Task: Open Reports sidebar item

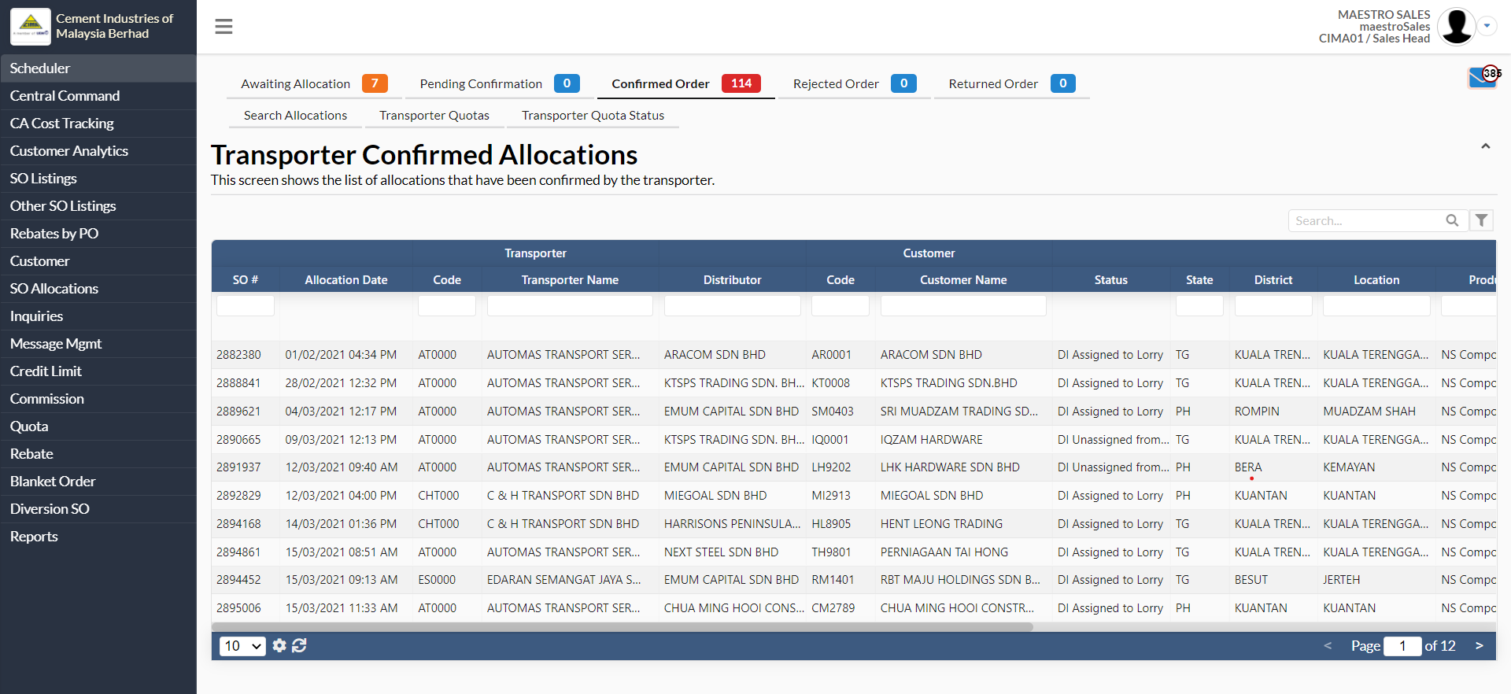Action: pyautogui.click(x=98, y=537)
